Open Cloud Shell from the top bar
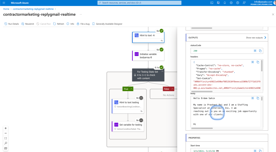 [212, 3]
